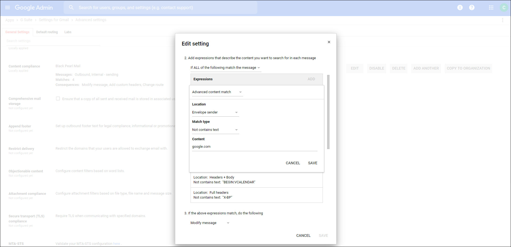Image resolution: width=511 pixels, height=247 pixels.
Task: Open the Match type dropdown
Action: pyautogui.click(x=215, y=130)
